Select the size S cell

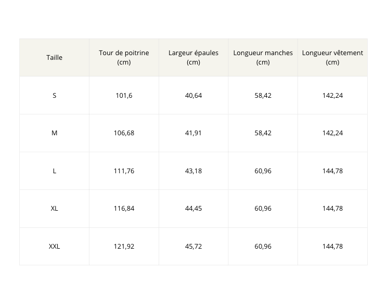coord(54,95)
